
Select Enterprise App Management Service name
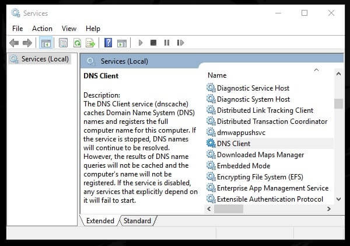point(272,188)
